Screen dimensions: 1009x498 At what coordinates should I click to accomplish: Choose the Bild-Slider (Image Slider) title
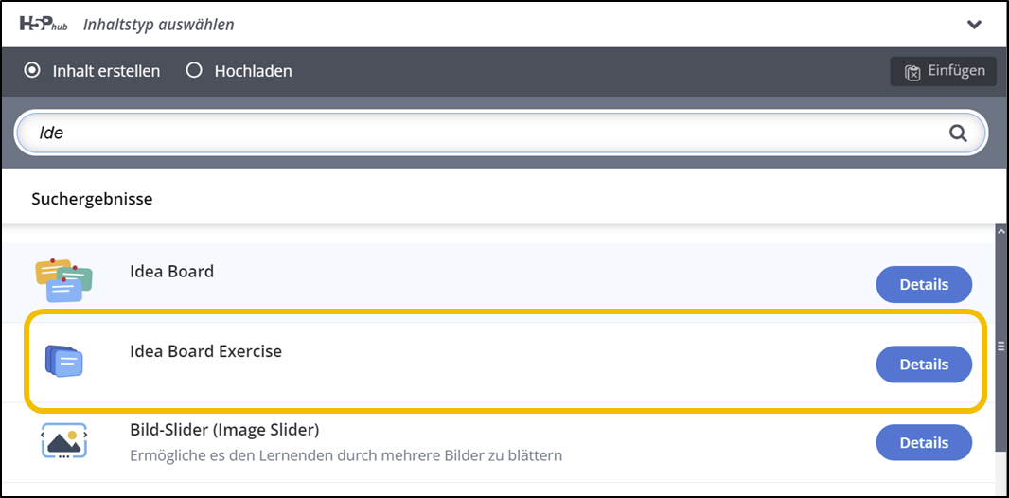(224, 430)
